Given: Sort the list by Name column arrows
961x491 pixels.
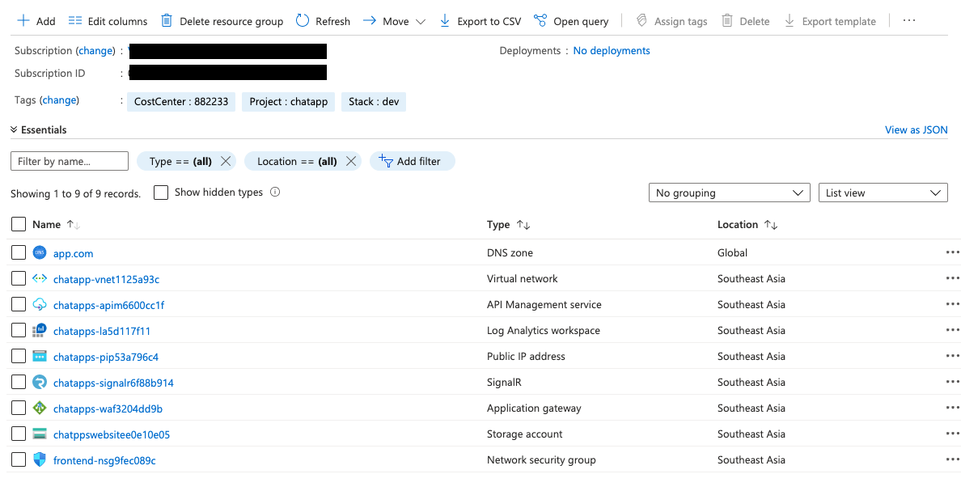Looking at the screenshot, I should tap(74, 225).
